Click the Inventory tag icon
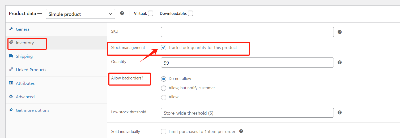 (x=11, y=42)
